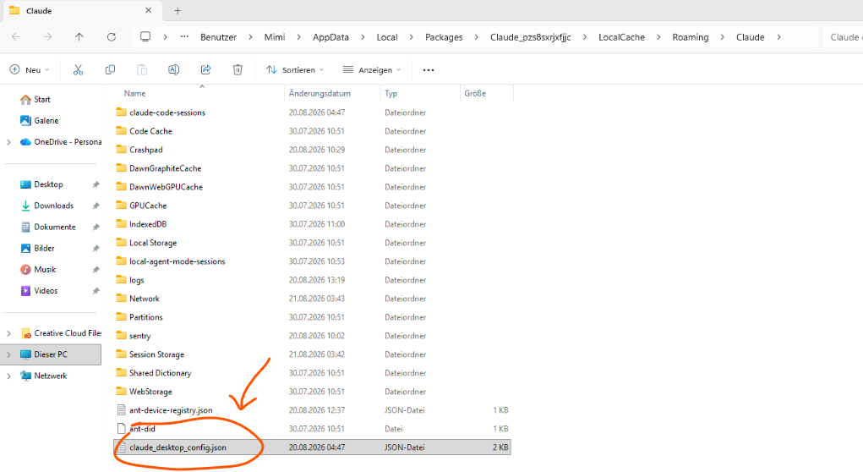This screenshot has height=472, width=863.
Task: Open the Anzeigen view dropdown
Action: click(x=372, y=70)
